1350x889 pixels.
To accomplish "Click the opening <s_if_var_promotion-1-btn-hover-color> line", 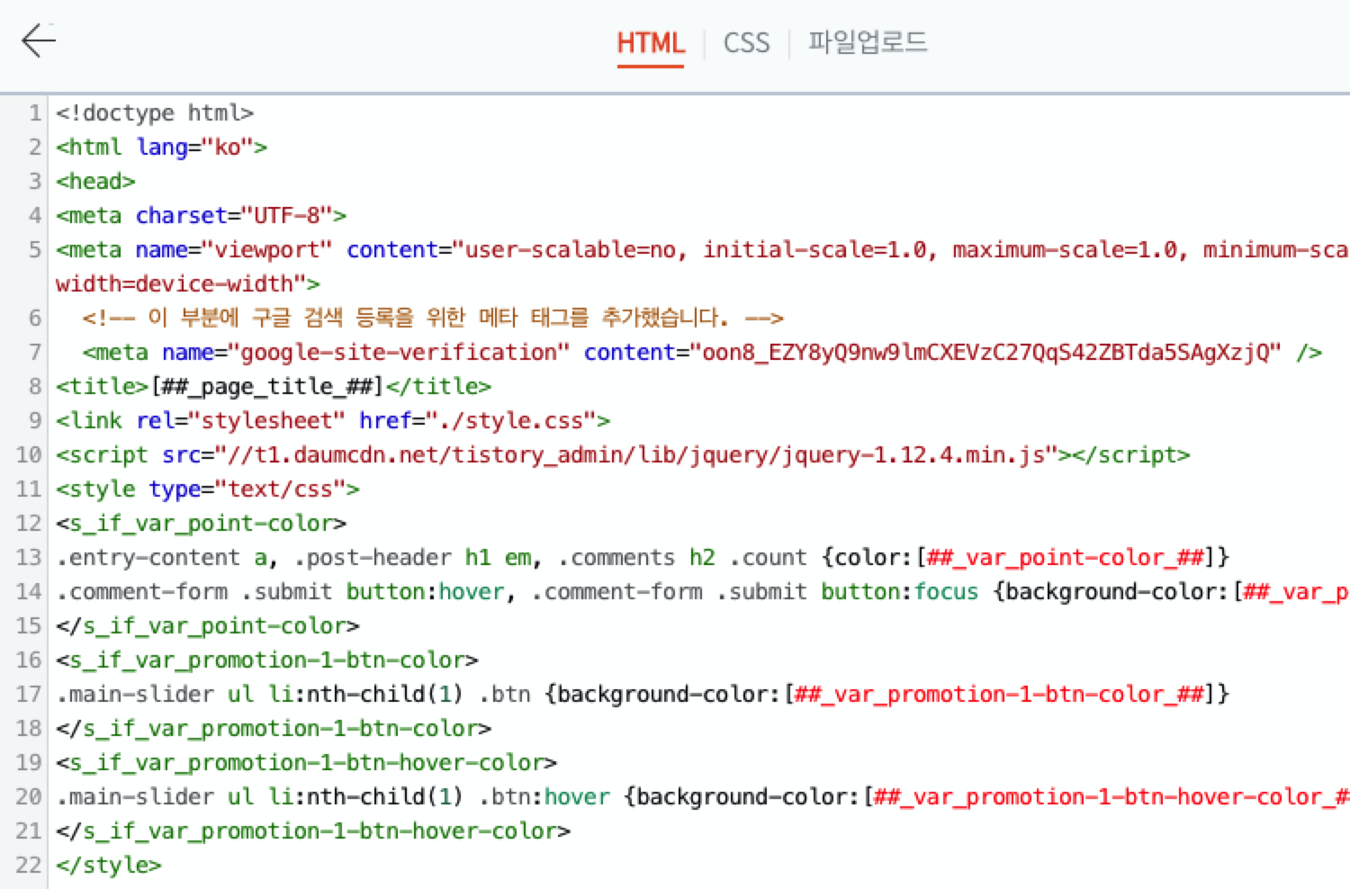I will click(307, 763).
